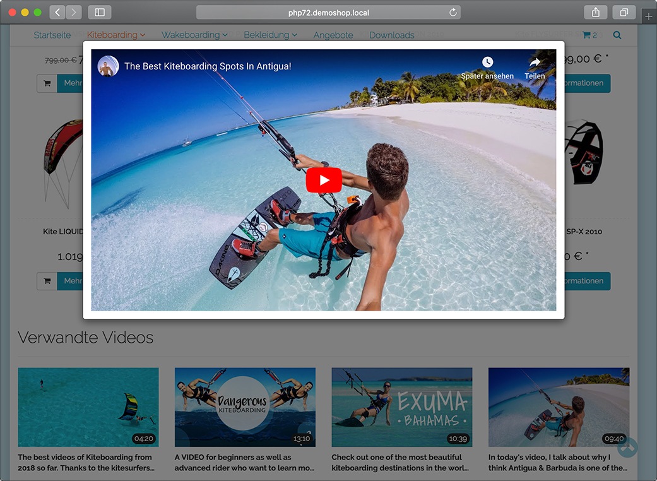Click 'In today's video, I talk about' text

click(558, 463)
